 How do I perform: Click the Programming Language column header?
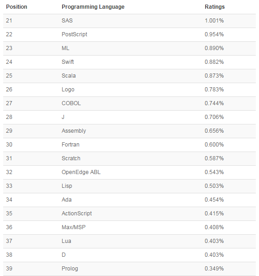(x=93, y=7)
